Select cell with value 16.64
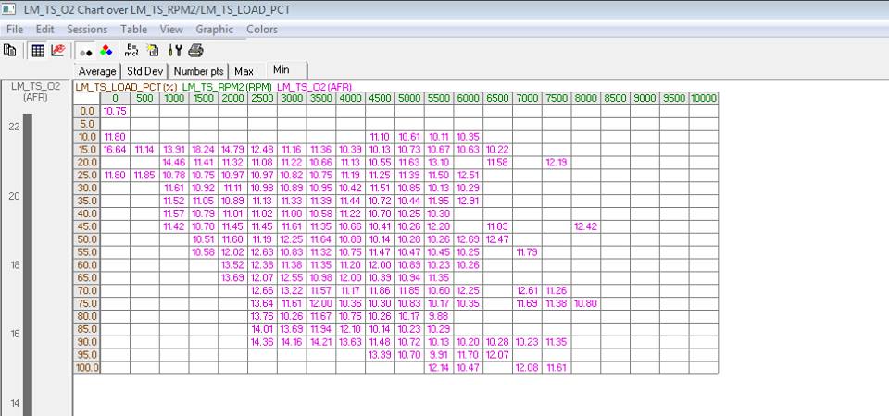 point(115,150)
